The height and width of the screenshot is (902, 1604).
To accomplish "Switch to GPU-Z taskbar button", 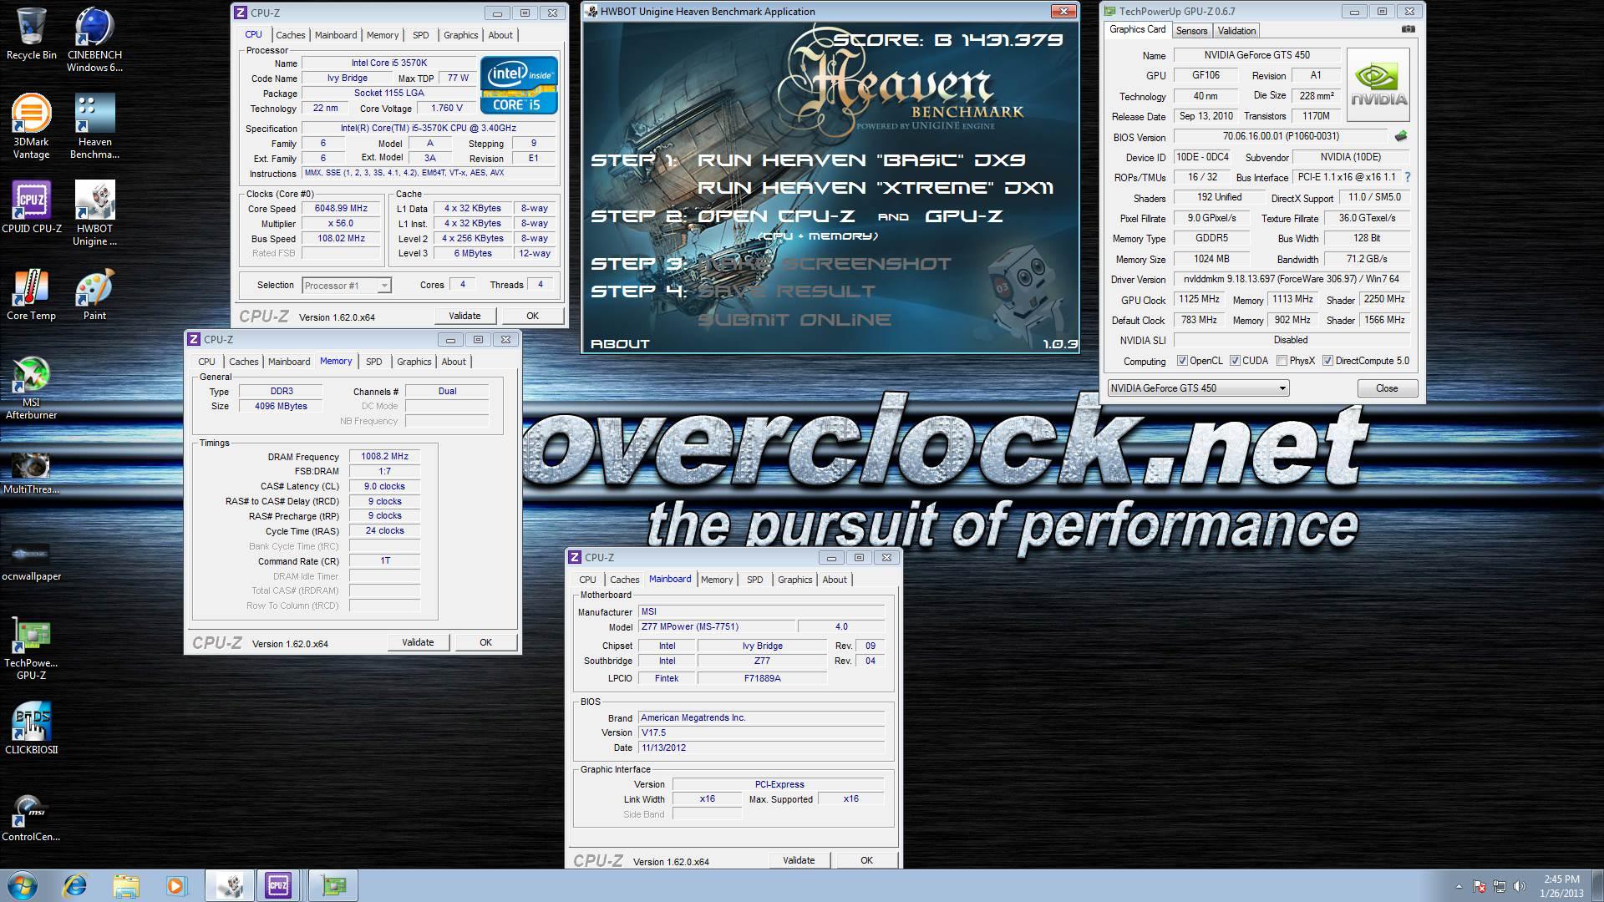I will pyautogui.click(x=332, y=885).
